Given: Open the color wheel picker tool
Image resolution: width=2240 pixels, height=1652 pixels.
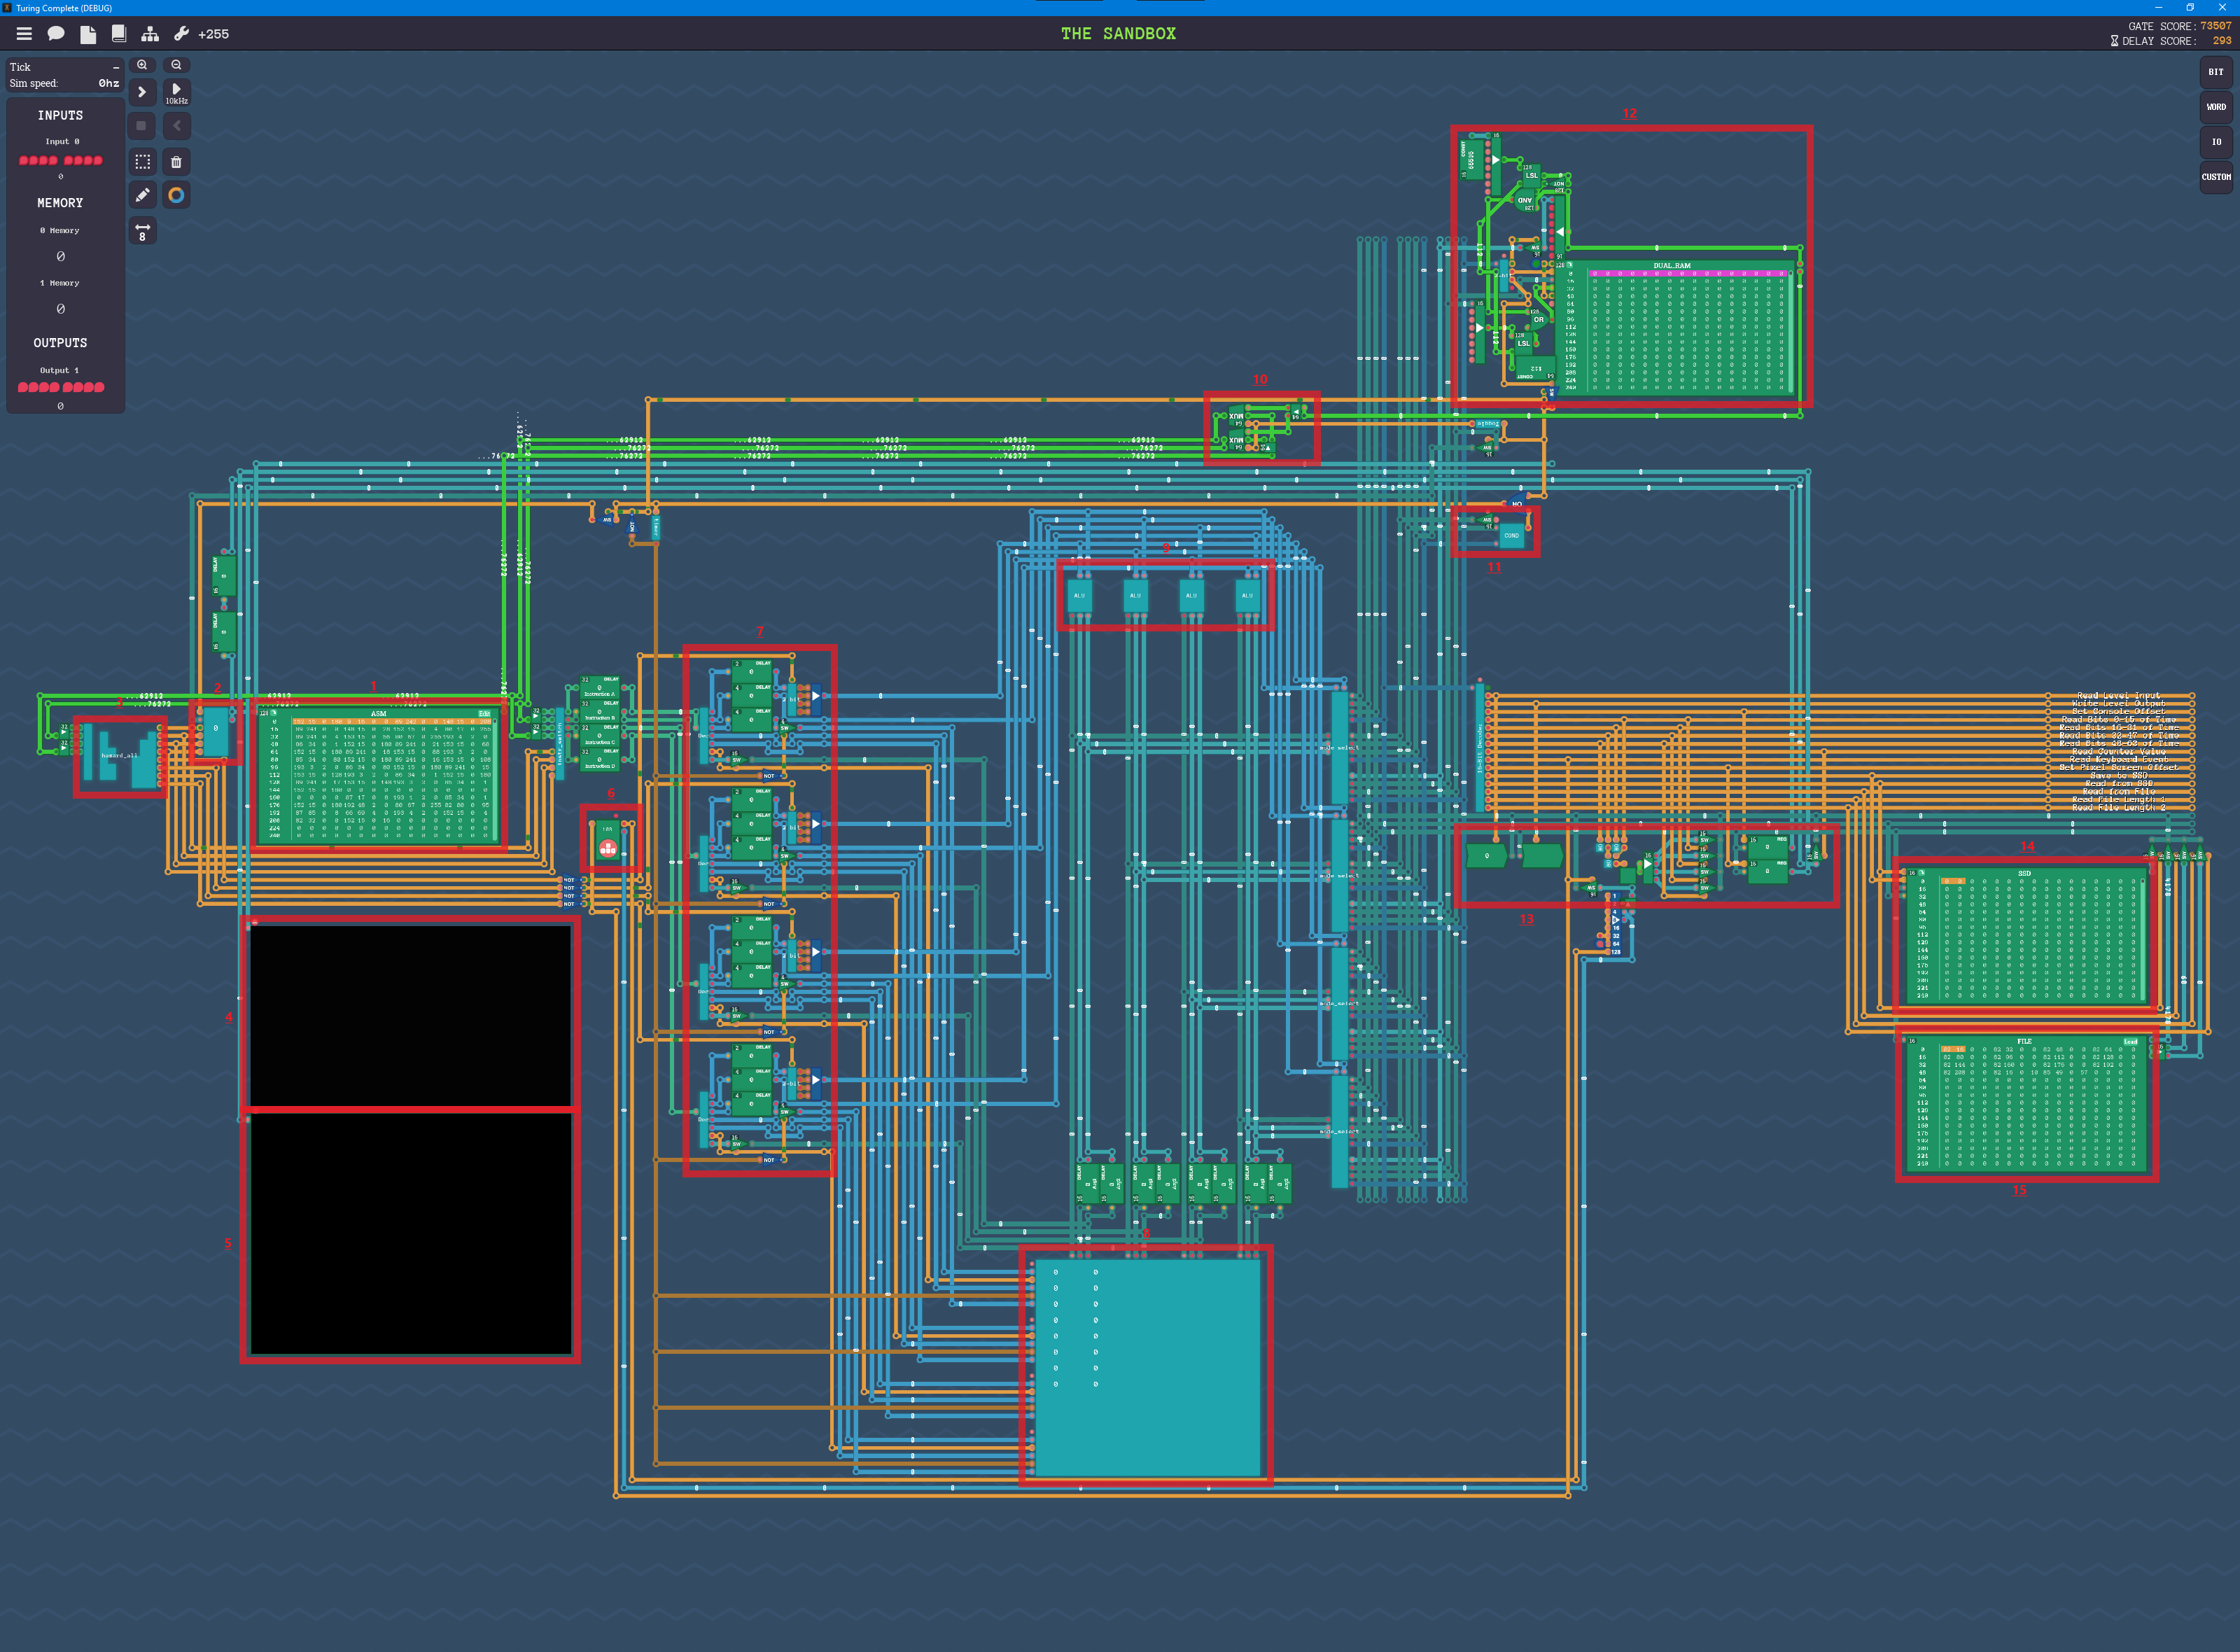Looking at the screenshot, I should coord(177,195).
